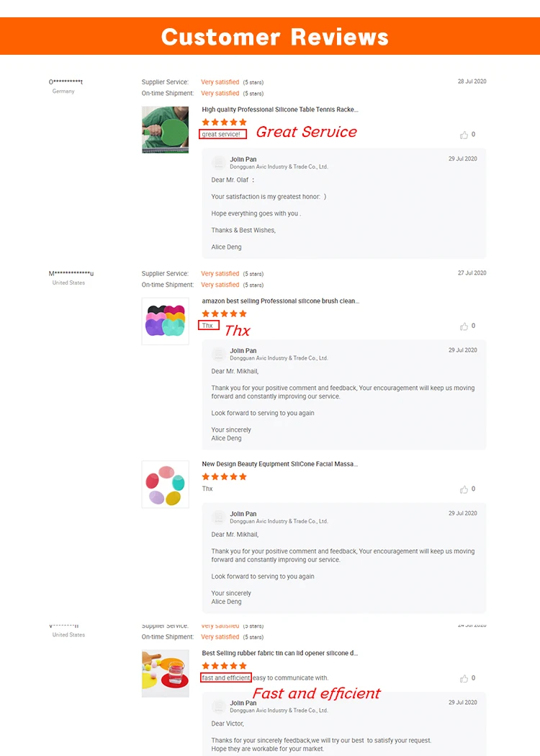Open "New Design Beauty Equipment Silicone Facial Massa..." link
Screen dimensions: 540x756
(x=280, y=464)
